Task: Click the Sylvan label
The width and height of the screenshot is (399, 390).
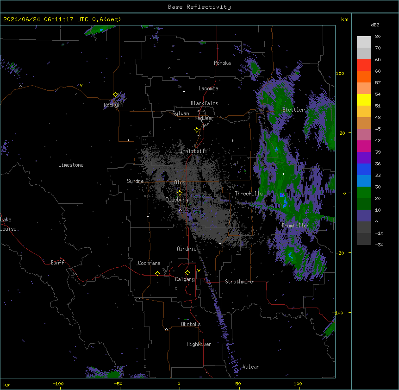Action: click(181, 113)
